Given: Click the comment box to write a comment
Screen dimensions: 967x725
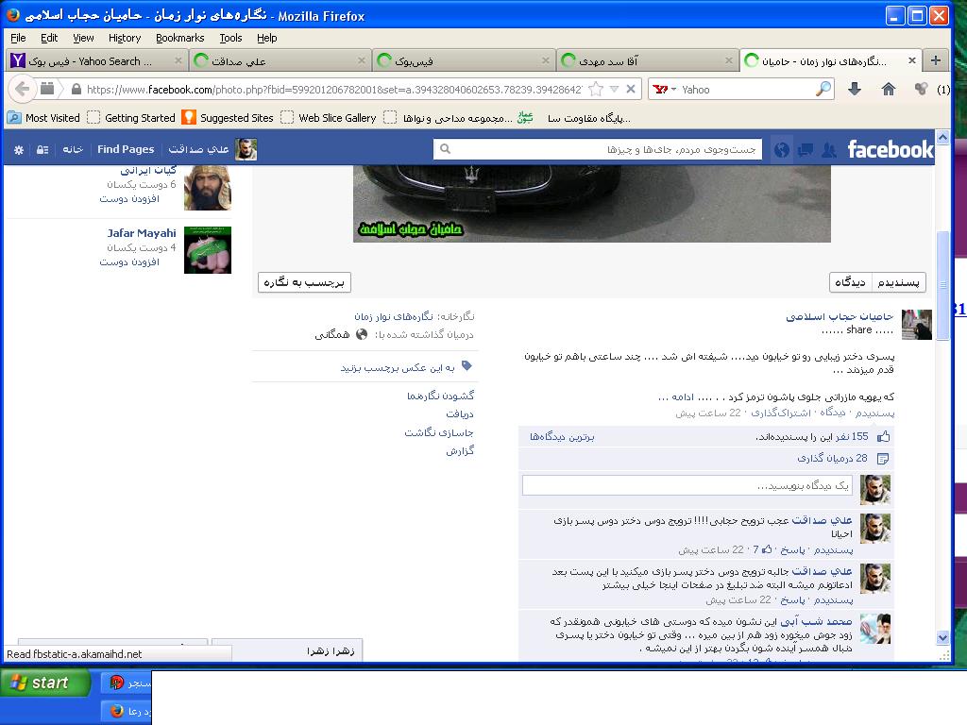Looking at the screenshot, I should pos(687,485).
